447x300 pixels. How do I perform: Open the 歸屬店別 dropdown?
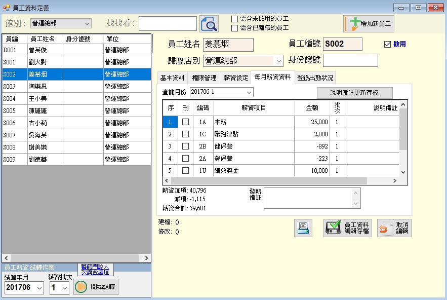[x=278, y=61]
